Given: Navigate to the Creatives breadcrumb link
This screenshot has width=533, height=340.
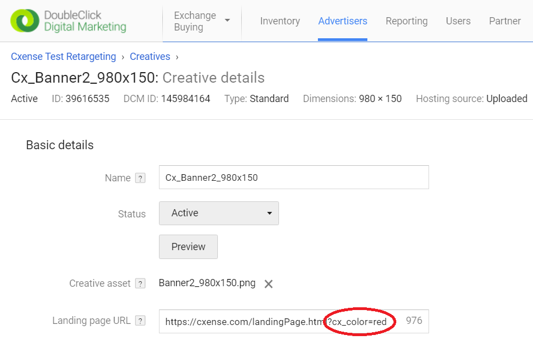Looking at the screenshot, I should [x=150, y=57].
